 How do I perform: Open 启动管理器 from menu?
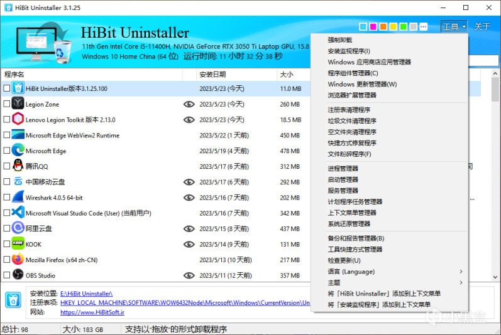coord(390,180)
